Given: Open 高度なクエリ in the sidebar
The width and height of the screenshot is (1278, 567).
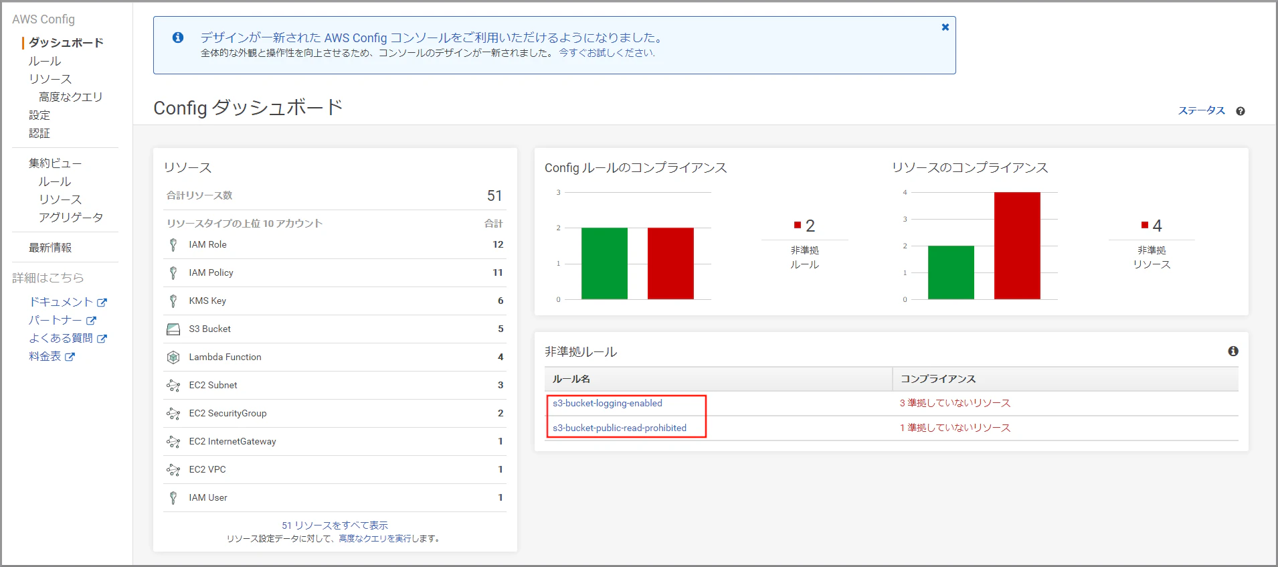Looking at the screenshot, I should pyautogui.click(x=71, y=97).
